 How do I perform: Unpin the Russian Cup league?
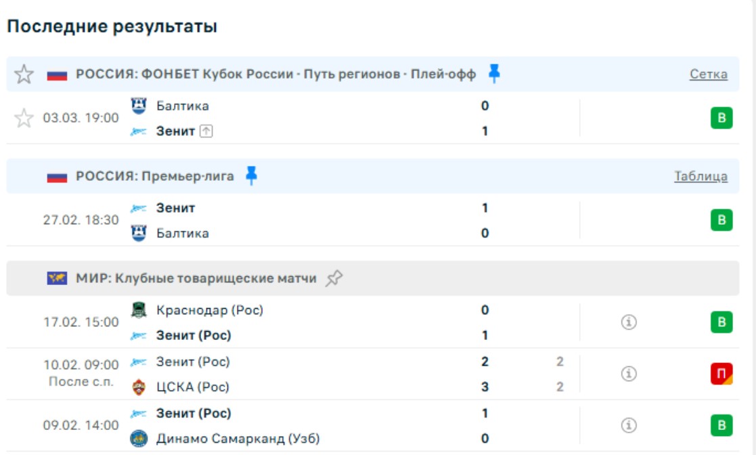click(495, 74)
